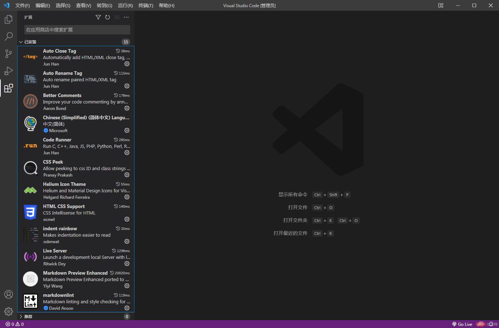Select the Markdown Preview Enhanced extension
Viewport: 499px width, 328px height.
click(76, 279)
